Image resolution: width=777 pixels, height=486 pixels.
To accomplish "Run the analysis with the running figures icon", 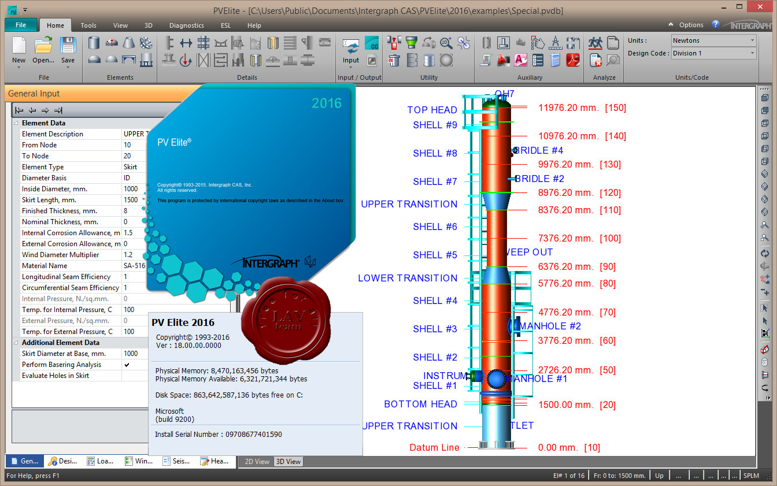I will pyautogui.click(x=595, y=42).
